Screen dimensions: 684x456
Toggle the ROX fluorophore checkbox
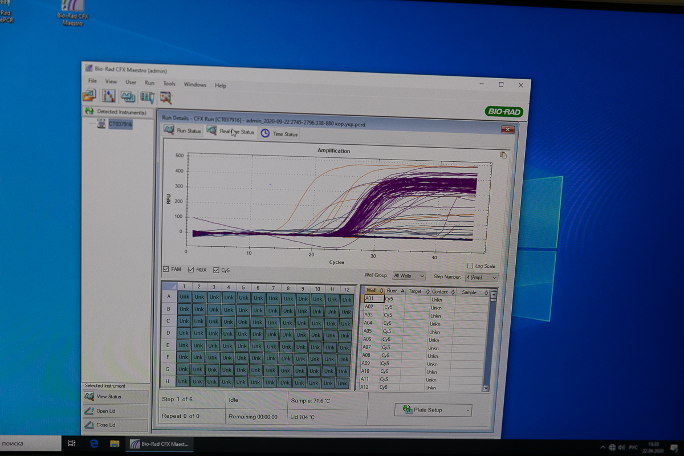pos(191,270)
